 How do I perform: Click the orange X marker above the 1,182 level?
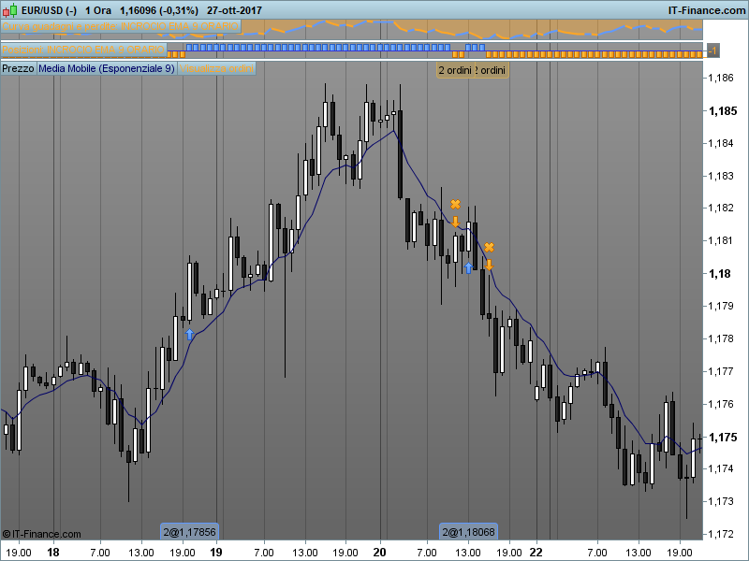(x=455, y=204)
